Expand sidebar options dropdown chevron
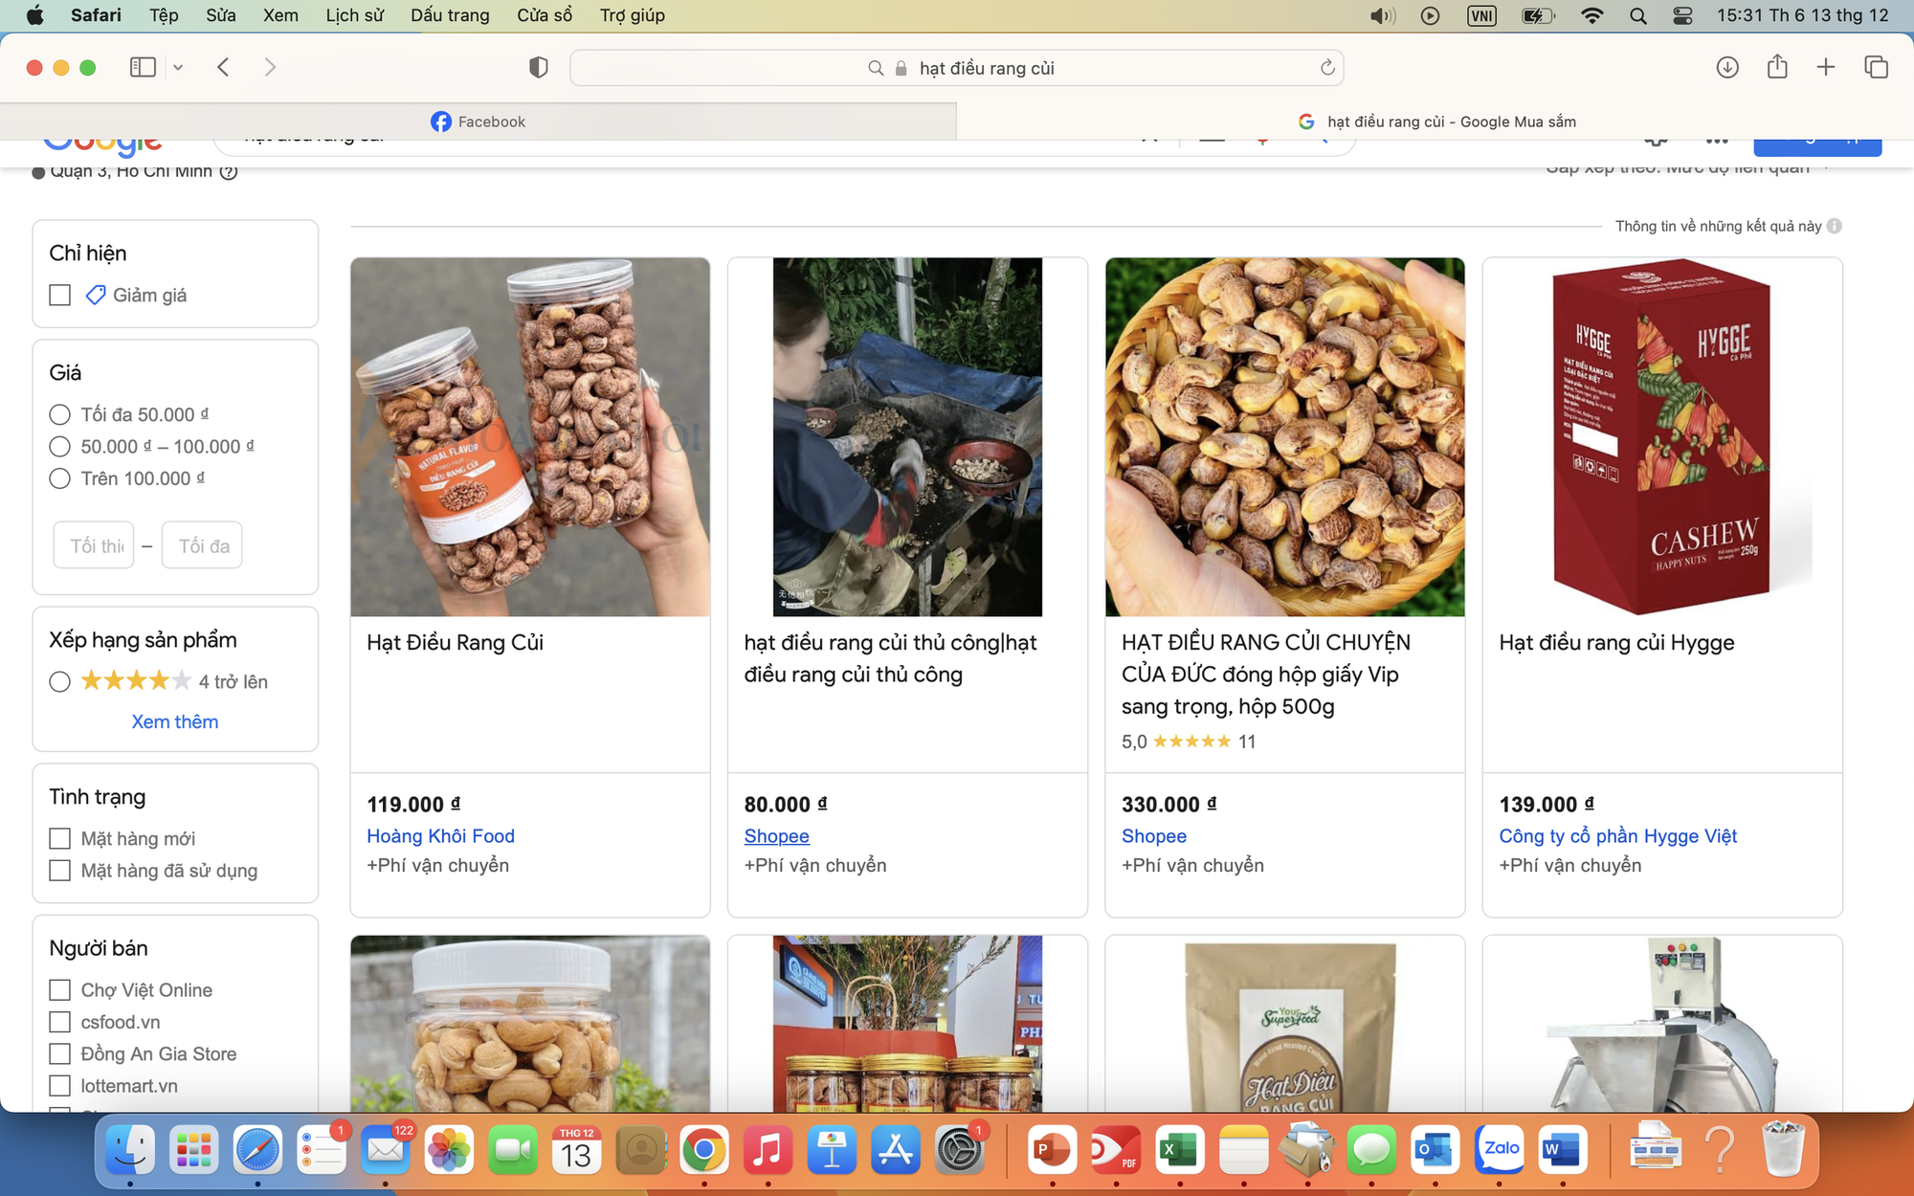 (178, 67)
